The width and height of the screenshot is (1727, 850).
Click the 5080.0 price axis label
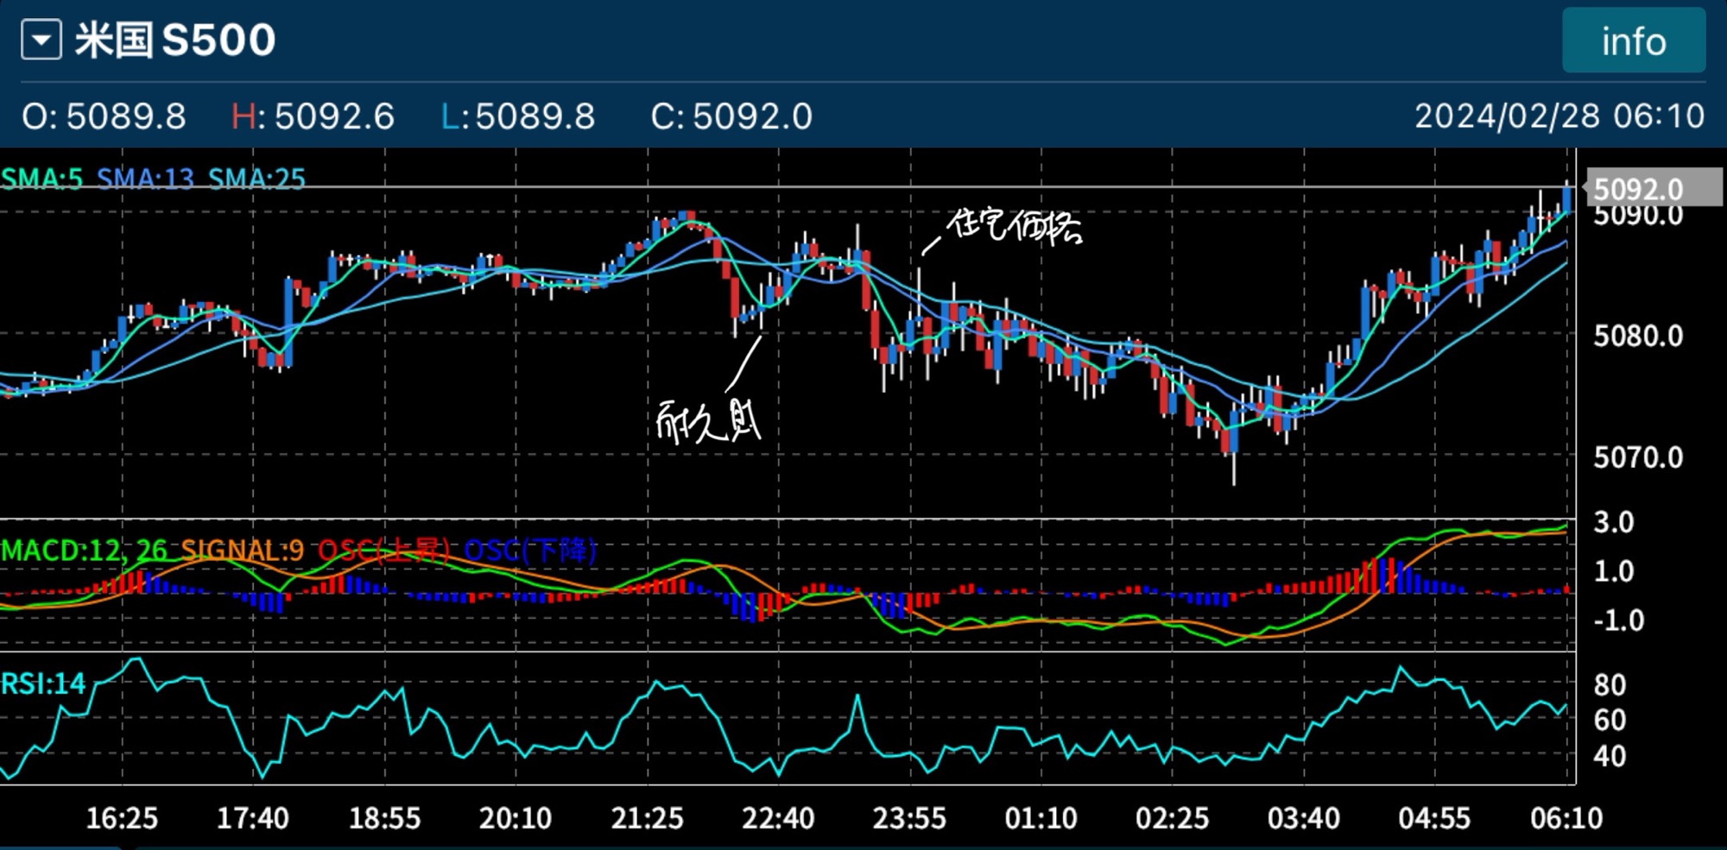[x=1637, y=336]
